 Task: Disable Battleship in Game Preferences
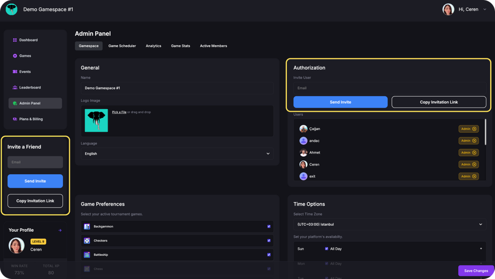tap(269, 254)
